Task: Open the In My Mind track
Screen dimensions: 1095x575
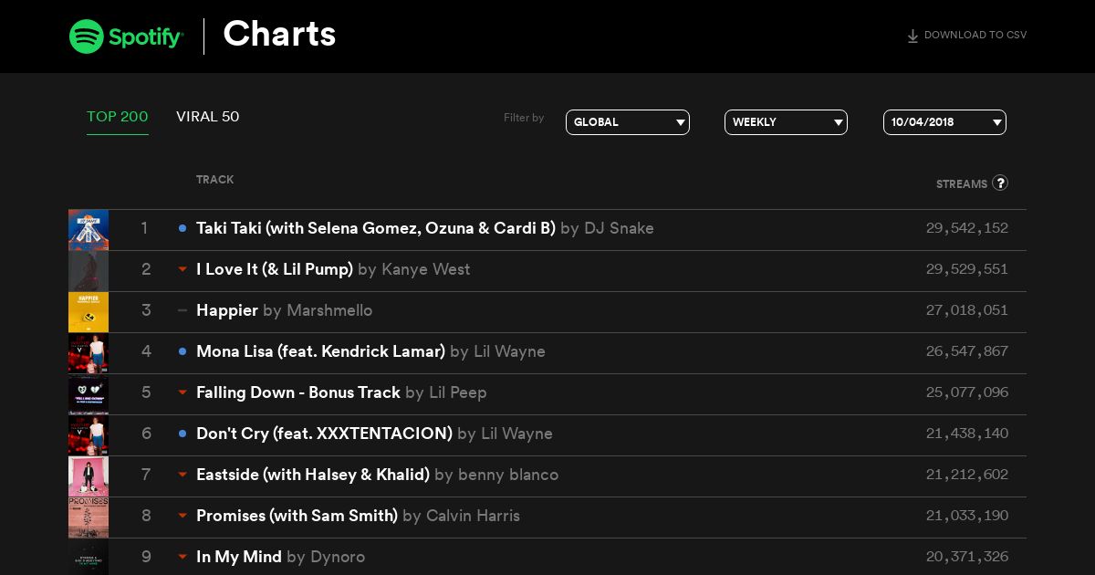Action: [x=239, y=557]
